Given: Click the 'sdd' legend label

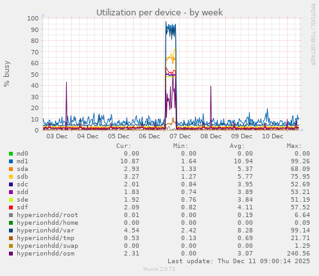Looking at the screenshot, I should (x=22, y=192).
